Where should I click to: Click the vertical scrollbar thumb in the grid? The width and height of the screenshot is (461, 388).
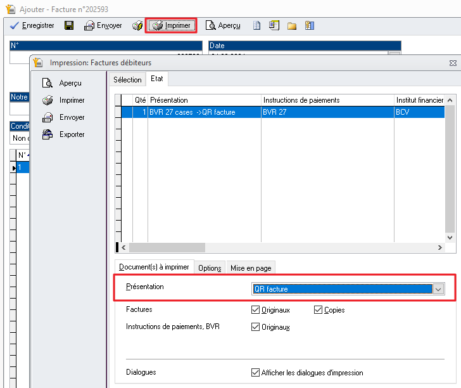click(450, 169)
